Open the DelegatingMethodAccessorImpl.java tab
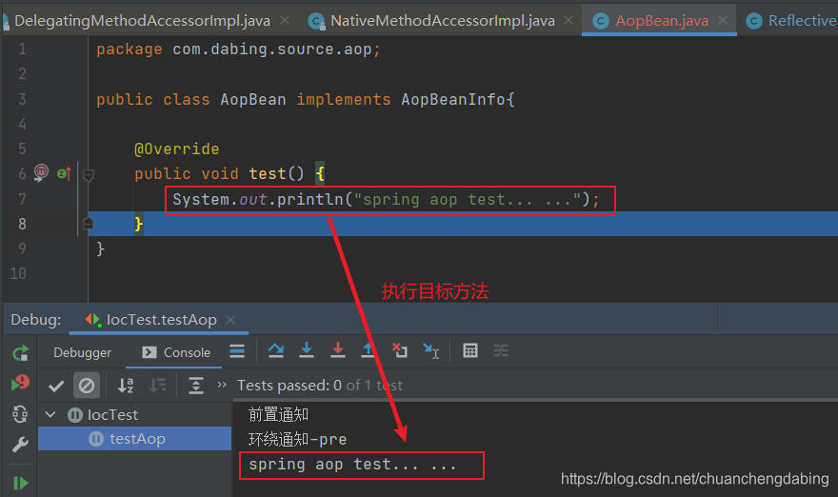838x497 pixels. click(142, 20)
